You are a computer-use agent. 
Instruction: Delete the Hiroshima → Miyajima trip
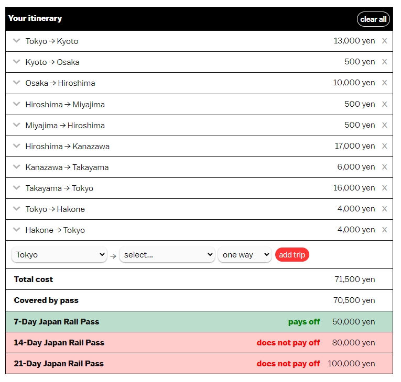coord(384,104)
